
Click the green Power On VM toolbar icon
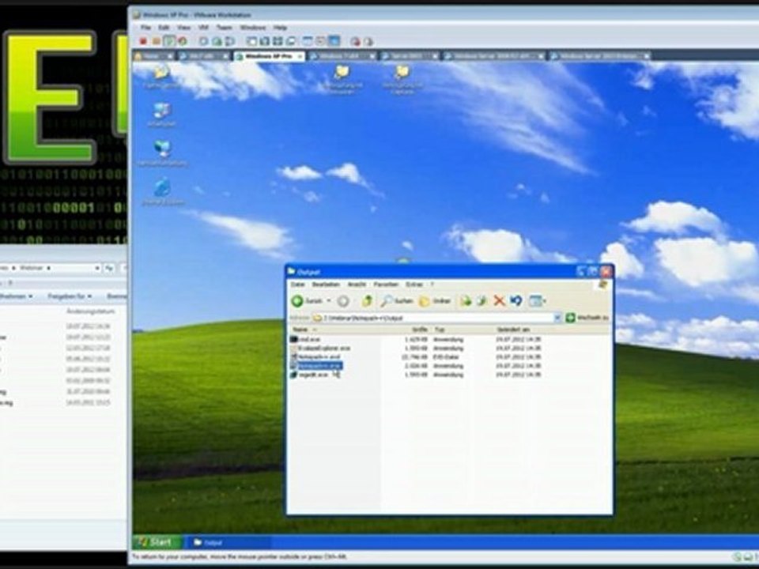[169, 42]
